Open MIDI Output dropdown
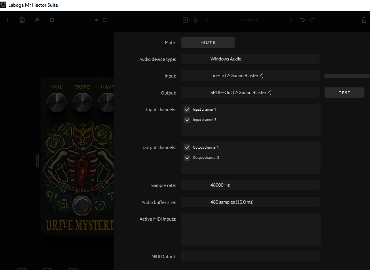This screenshot has height=270, width=370. [250, 256]
